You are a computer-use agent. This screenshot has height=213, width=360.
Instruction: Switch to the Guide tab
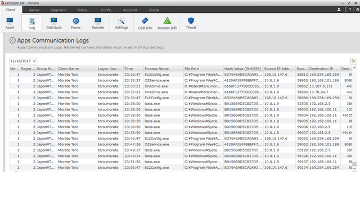(x=154, y=10)
